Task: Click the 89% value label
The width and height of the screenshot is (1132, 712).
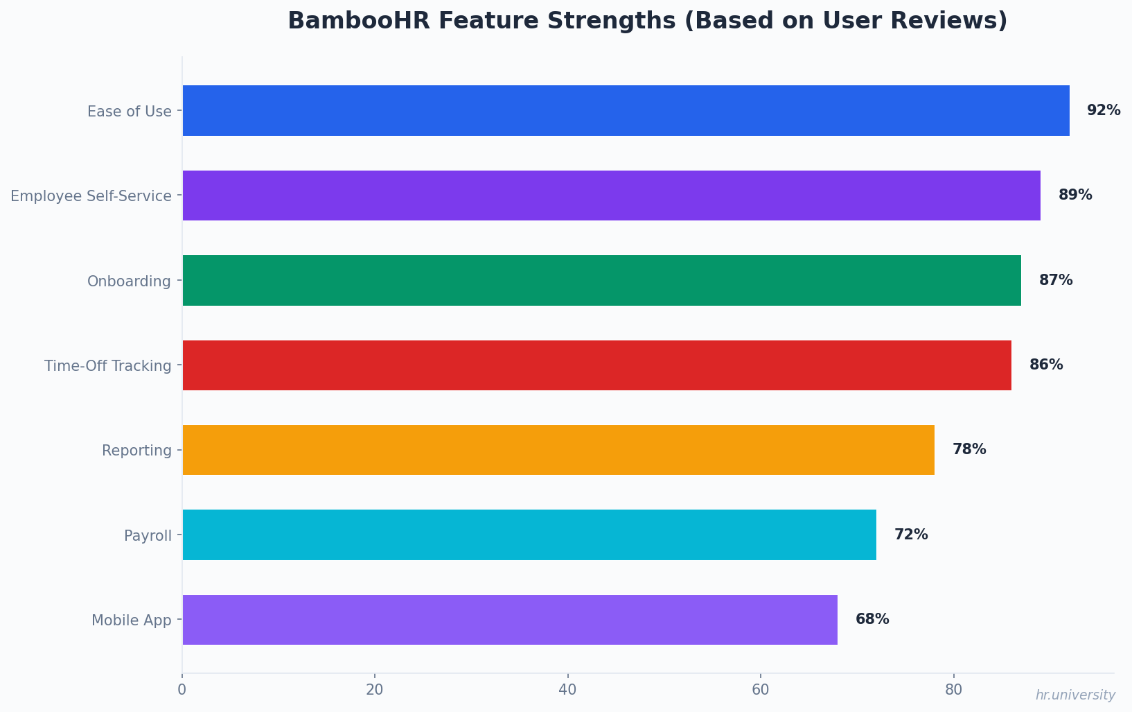Action: click(x=1074, y=196)
